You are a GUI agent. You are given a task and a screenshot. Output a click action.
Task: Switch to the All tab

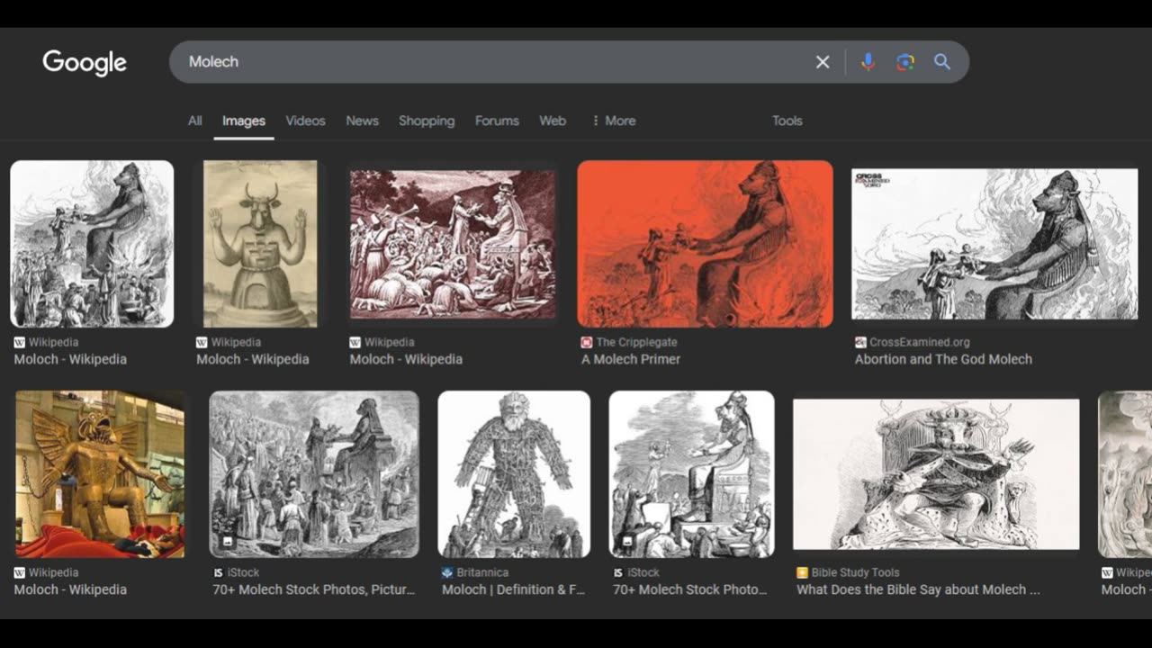click(x=194, y=121)
